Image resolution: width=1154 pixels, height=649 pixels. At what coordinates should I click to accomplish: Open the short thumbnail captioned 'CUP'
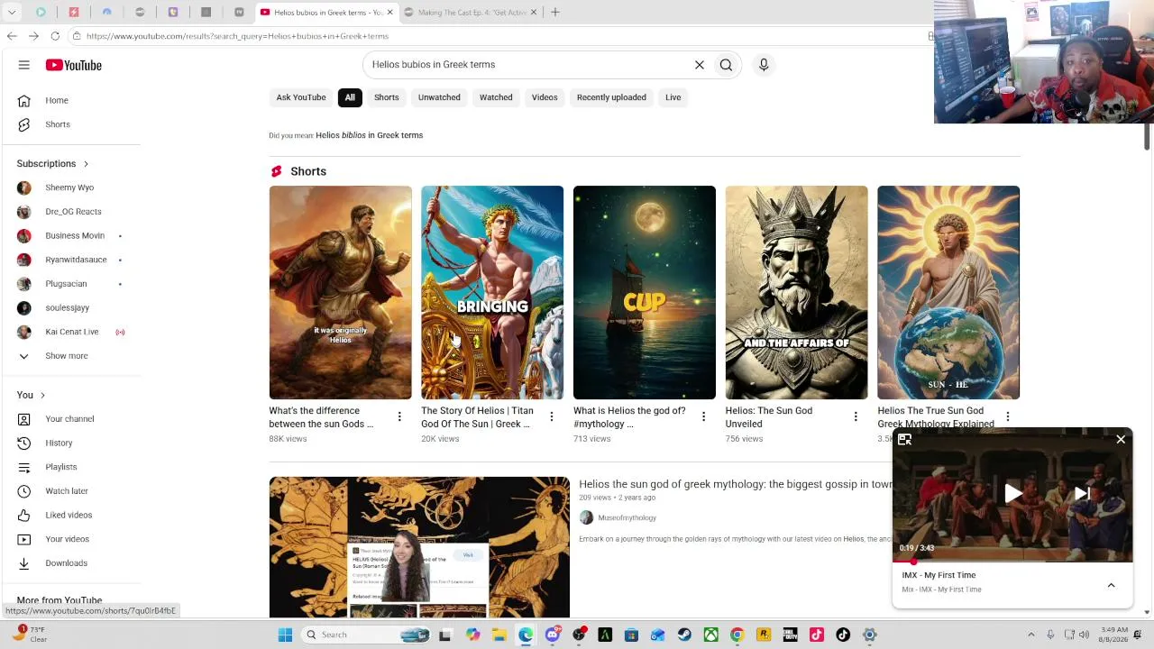(x=645, y=292)
